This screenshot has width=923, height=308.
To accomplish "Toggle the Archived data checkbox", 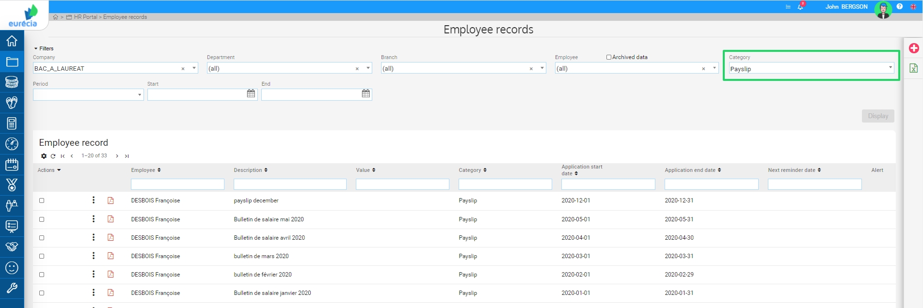I will (x=609, y=57).
